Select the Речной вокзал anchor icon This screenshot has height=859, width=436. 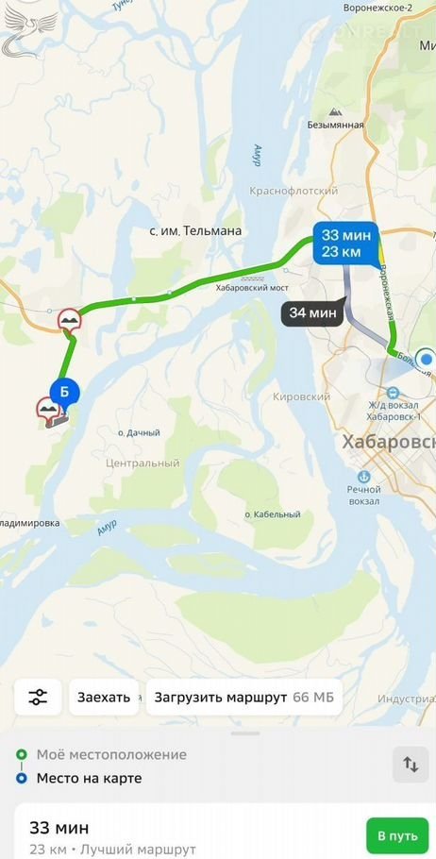[363, 476]
